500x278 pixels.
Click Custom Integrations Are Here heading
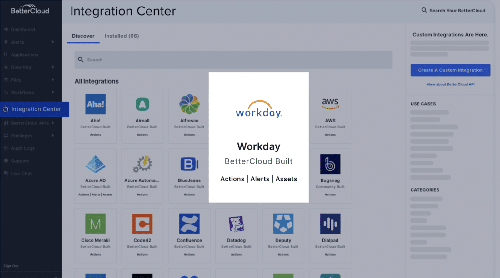(x=450, y=35)
